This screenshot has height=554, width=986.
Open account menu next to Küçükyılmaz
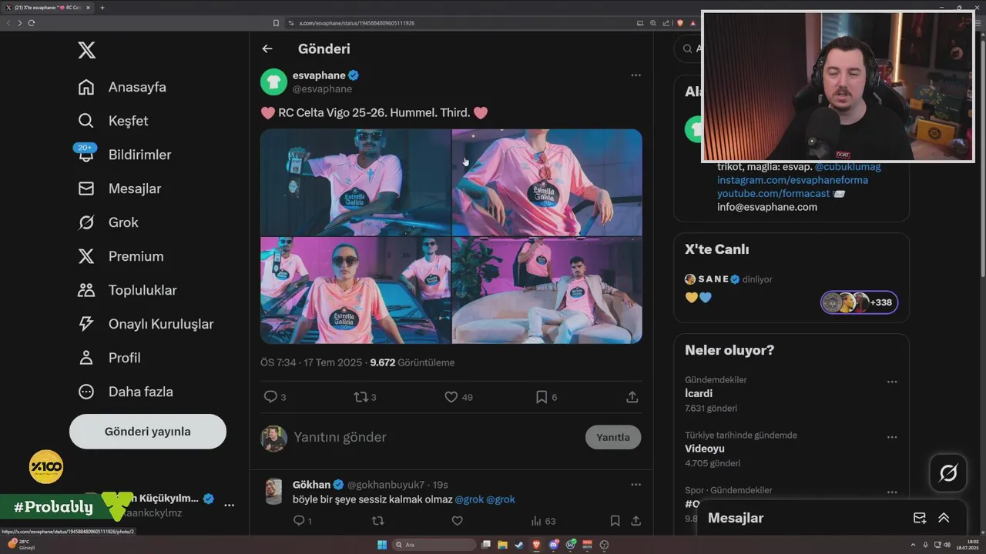[x=229, y=506]
